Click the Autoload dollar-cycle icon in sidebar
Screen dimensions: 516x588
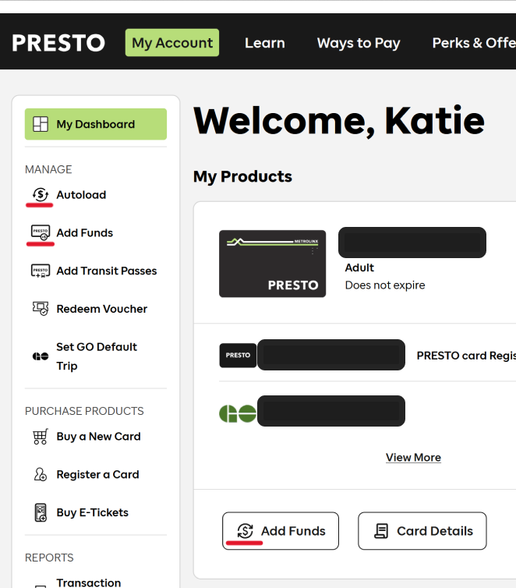tap(40, 195)
